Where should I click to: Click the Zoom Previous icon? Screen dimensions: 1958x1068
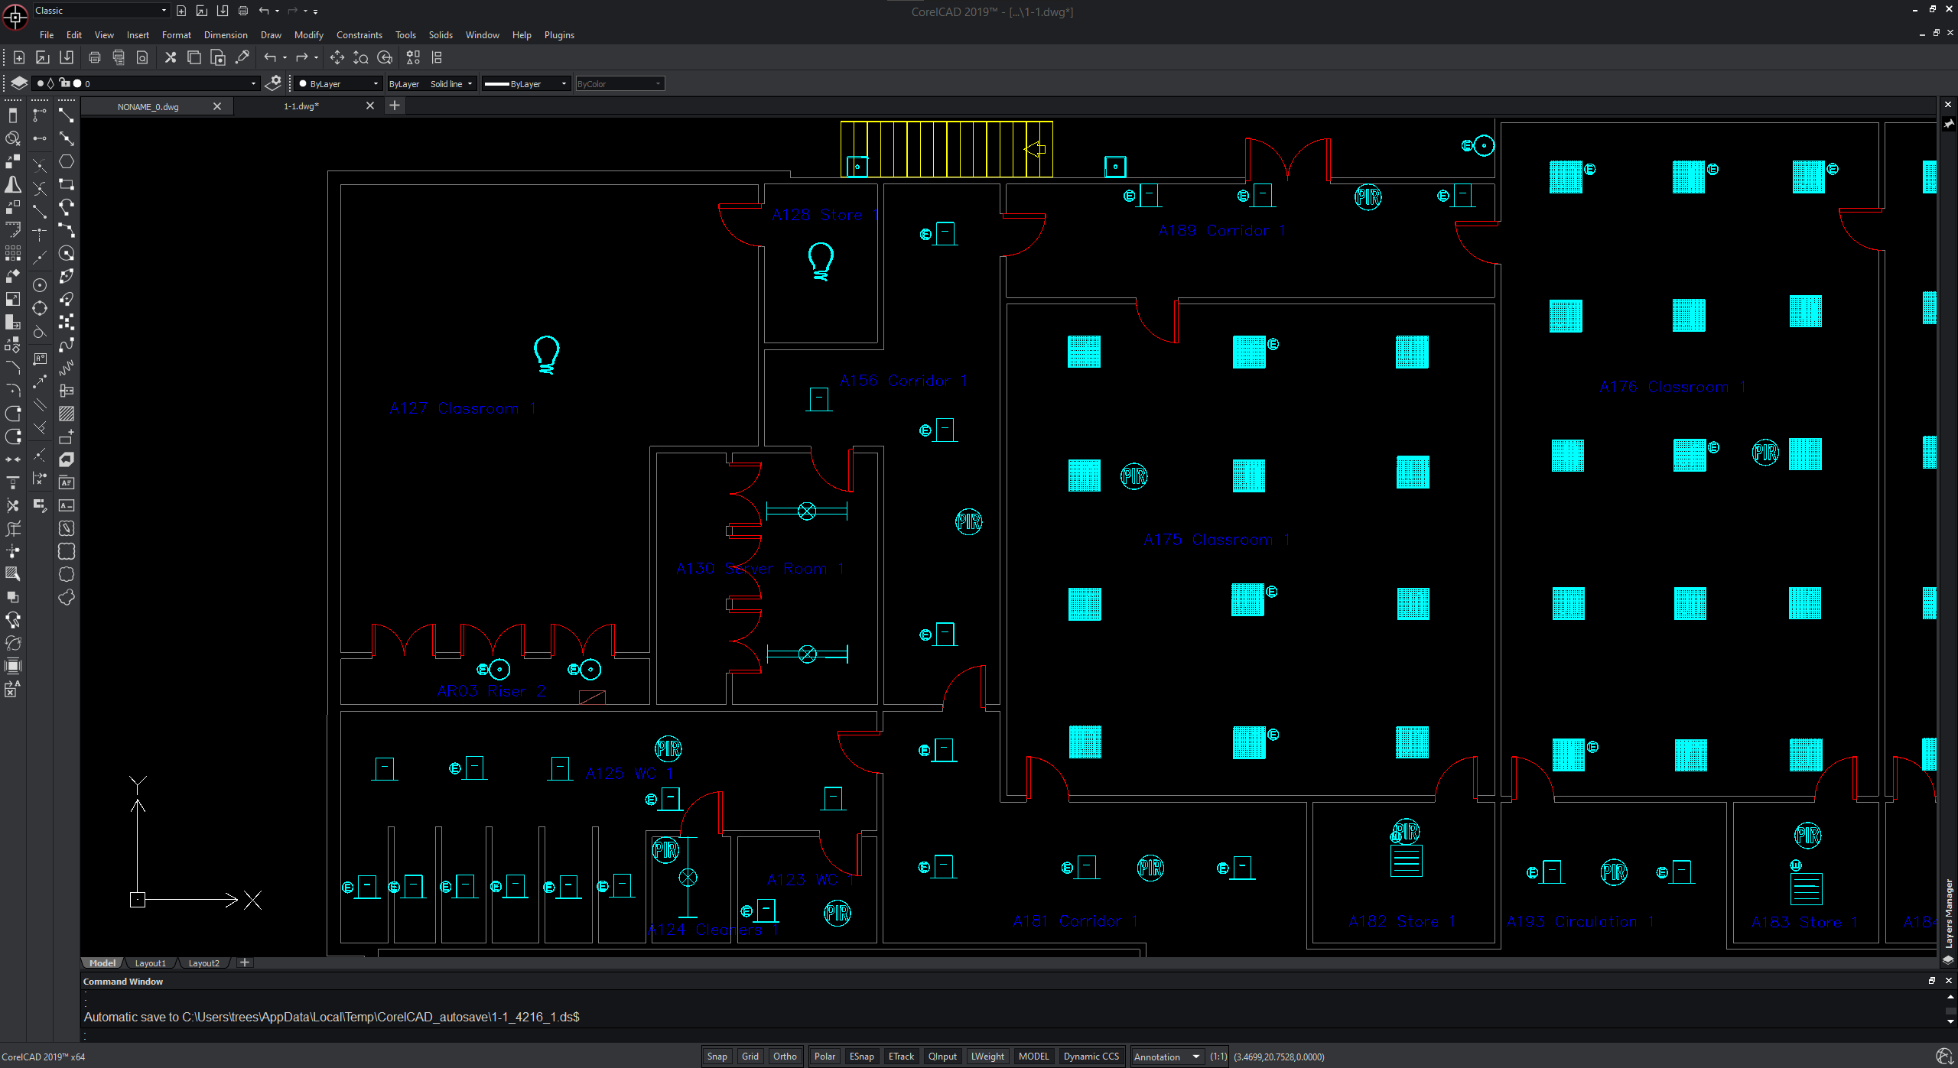(x=385, y=57)
